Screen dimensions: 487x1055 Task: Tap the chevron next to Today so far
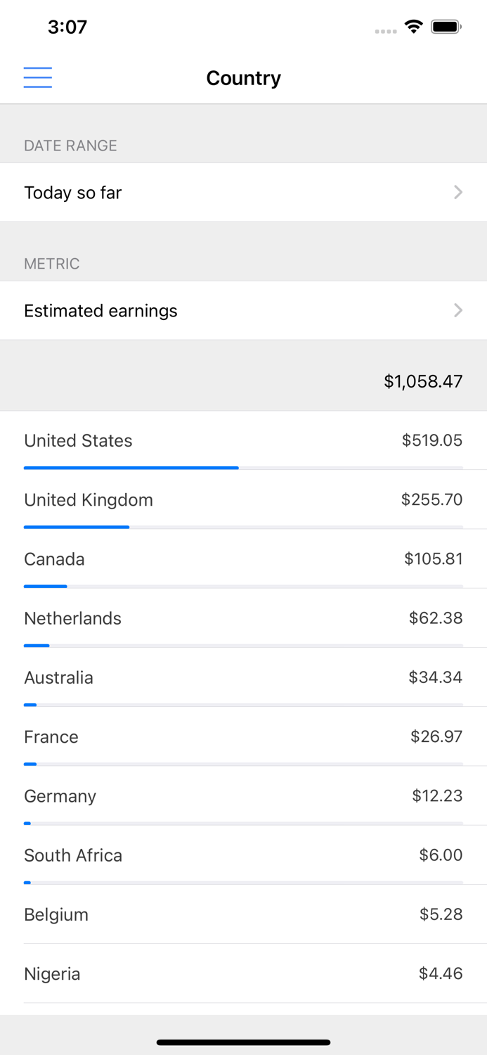pyautogui.click(x=458, y=192)
